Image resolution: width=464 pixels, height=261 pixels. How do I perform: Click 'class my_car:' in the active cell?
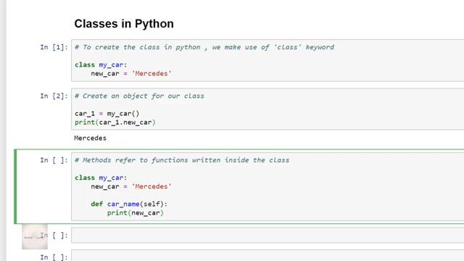[x=101, y=178]
